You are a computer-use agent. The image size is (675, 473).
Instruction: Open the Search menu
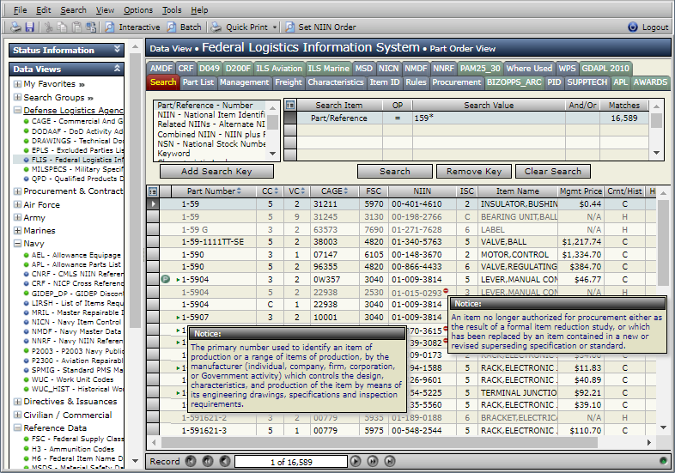(73, 10)
